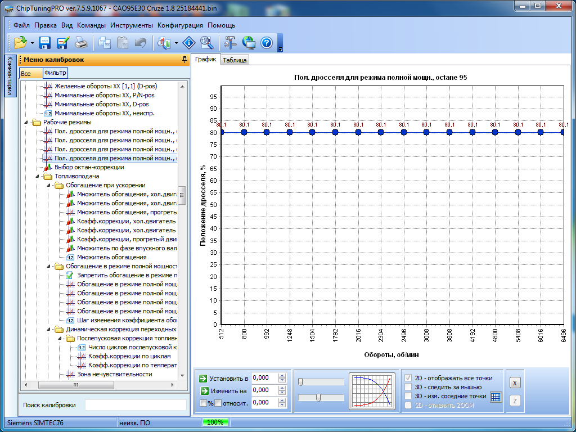Click the save floppy disk icon
The image size is (576, 432).
click(x=45, y=42)
